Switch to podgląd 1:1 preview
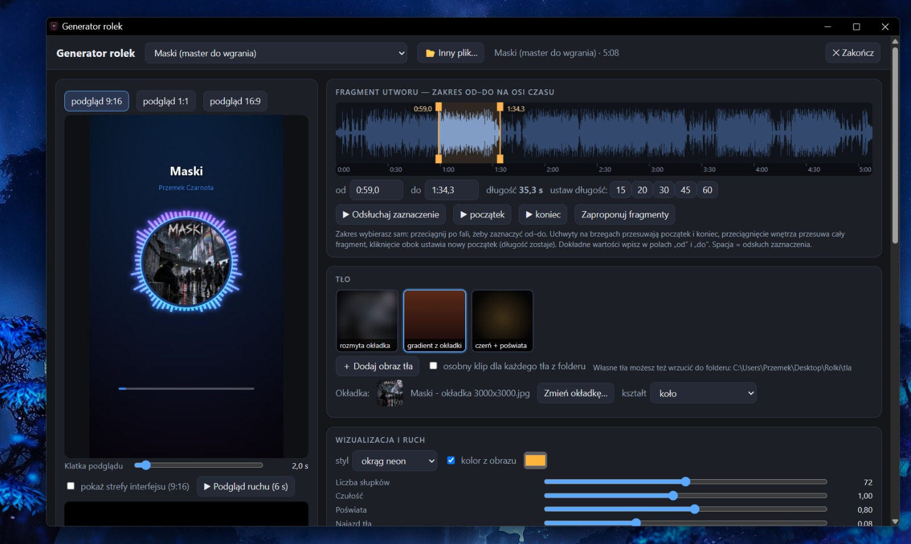This screenshot has height=544, width=911. coord(166,101)
